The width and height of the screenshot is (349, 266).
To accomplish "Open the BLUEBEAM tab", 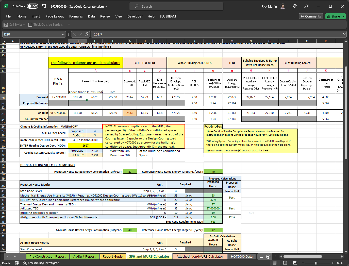I will [168, 16].
